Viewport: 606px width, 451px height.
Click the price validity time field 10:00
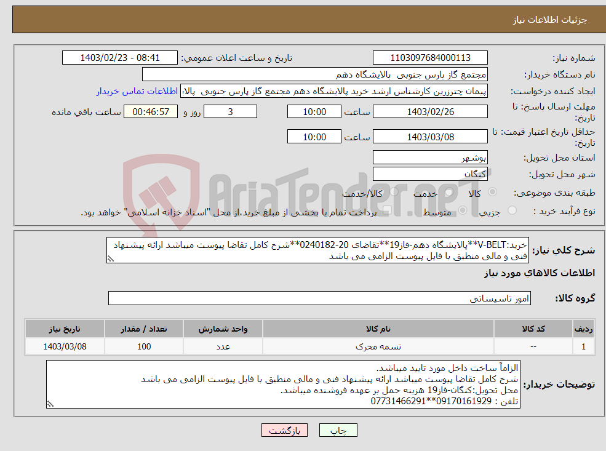[314, 137]
